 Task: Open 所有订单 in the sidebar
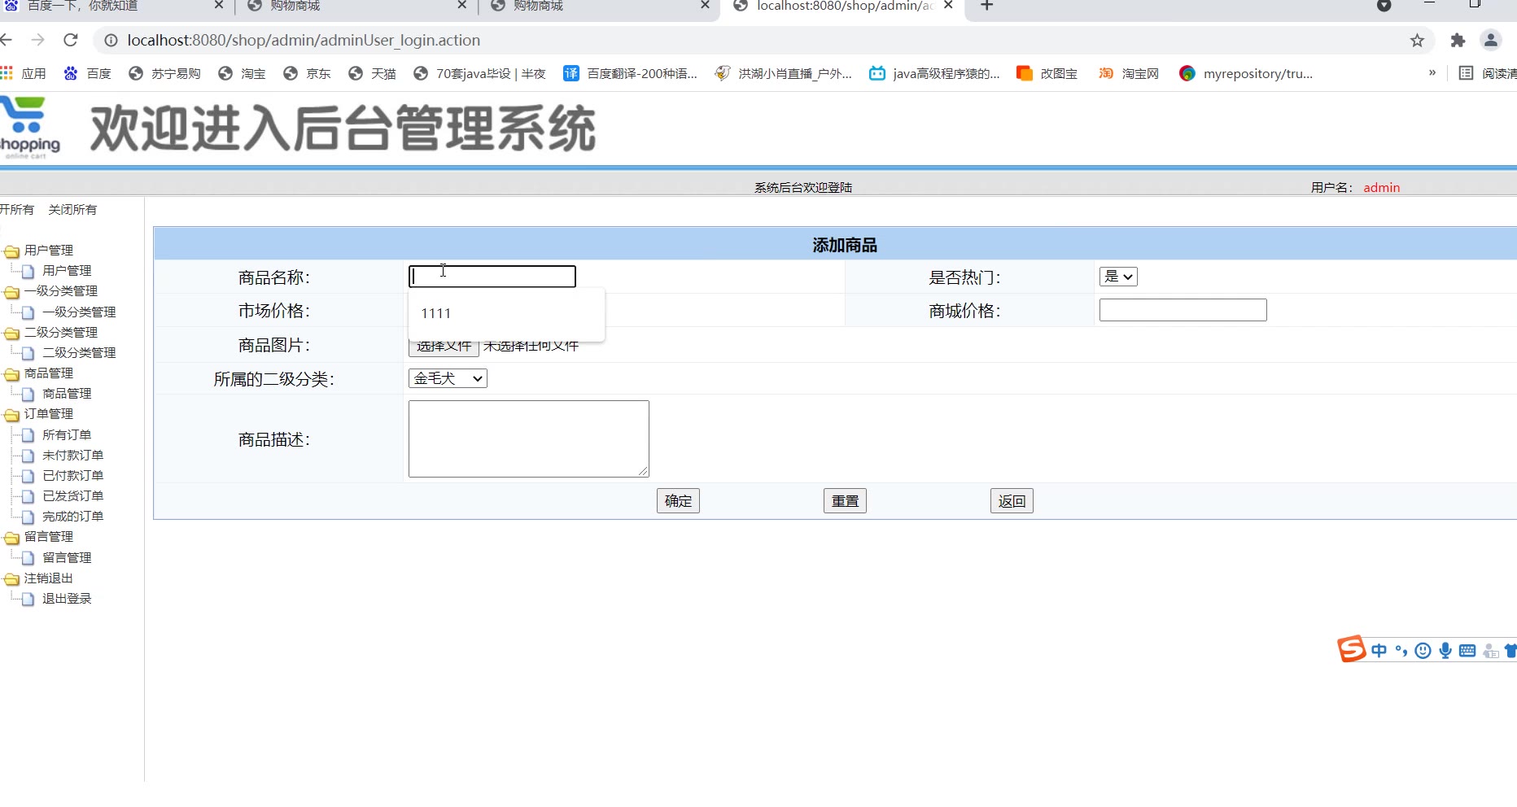pos(66,435)
